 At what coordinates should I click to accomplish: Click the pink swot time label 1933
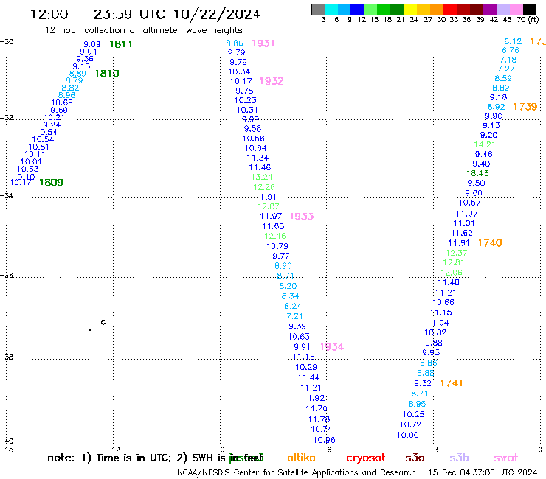tap(302, 217)
